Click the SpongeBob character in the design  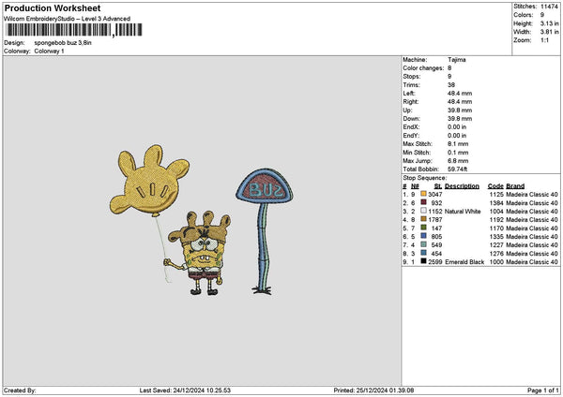(198, 253)
